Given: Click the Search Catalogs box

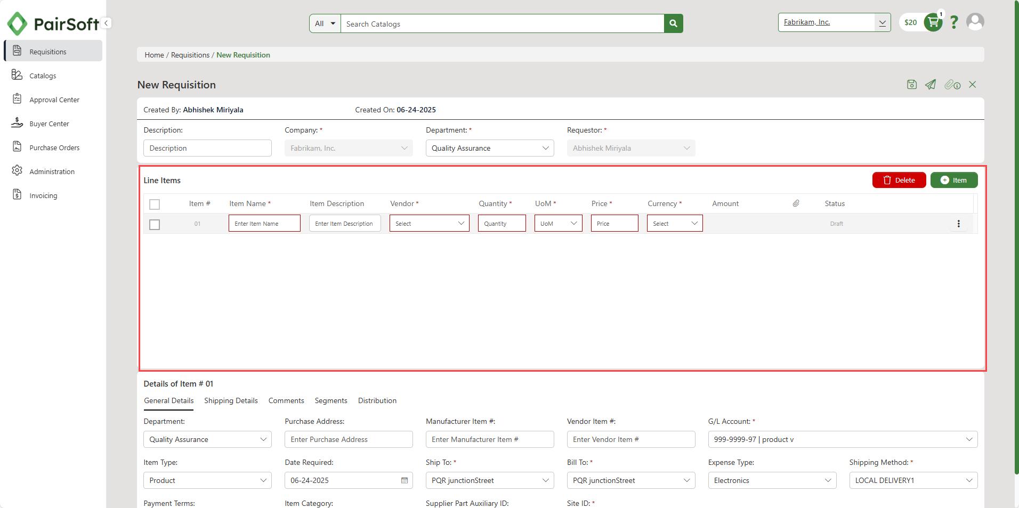Looking at the screenshot, I should (503, 23).
